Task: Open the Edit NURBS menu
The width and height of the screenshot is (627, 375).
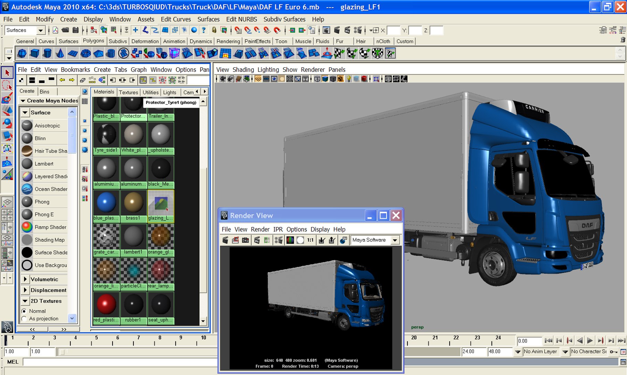Action: tap(241, 19)
